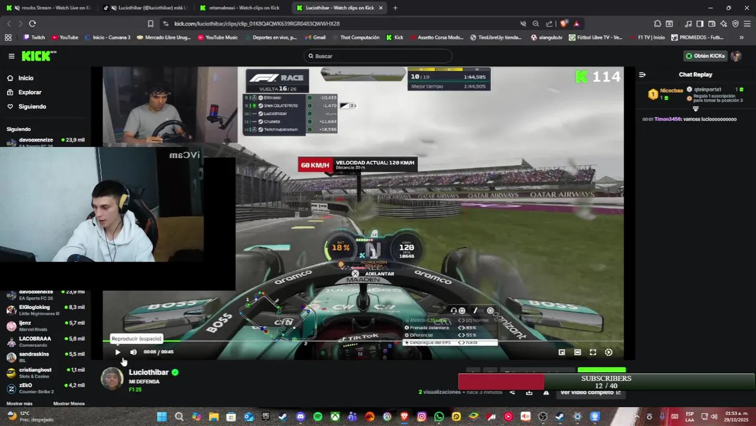Collapse the Chat Replay panel
The image size is (756, 426).
(642, 75)
